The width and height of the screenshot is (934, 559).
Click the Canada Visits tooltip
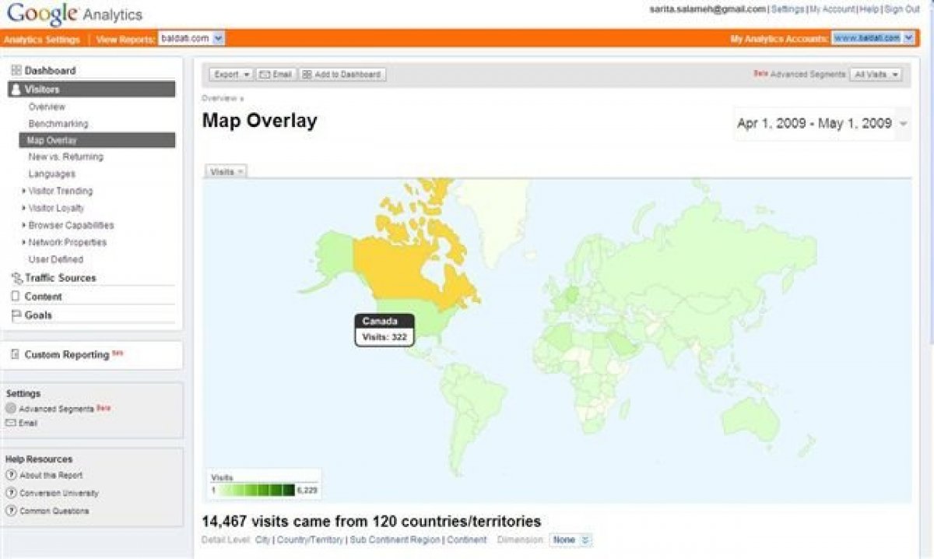(x=384, y=329)
